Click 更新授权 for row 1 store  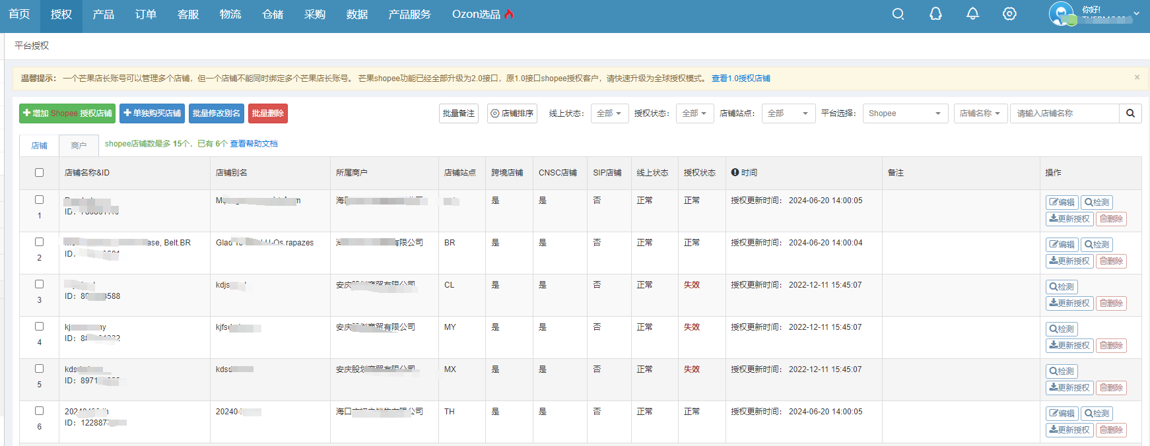tap(1069, 219)
